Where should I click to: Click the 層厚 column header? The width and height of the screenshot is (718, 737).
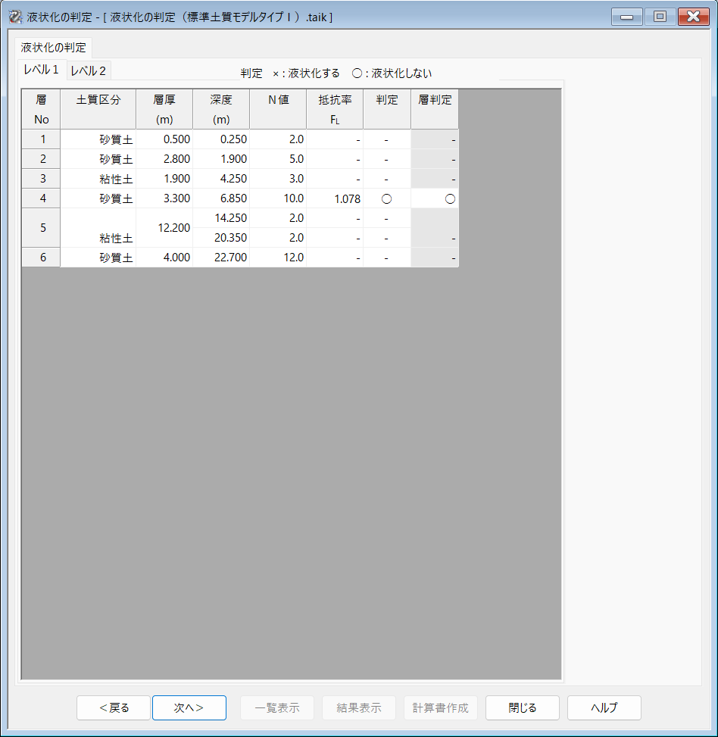164,109
